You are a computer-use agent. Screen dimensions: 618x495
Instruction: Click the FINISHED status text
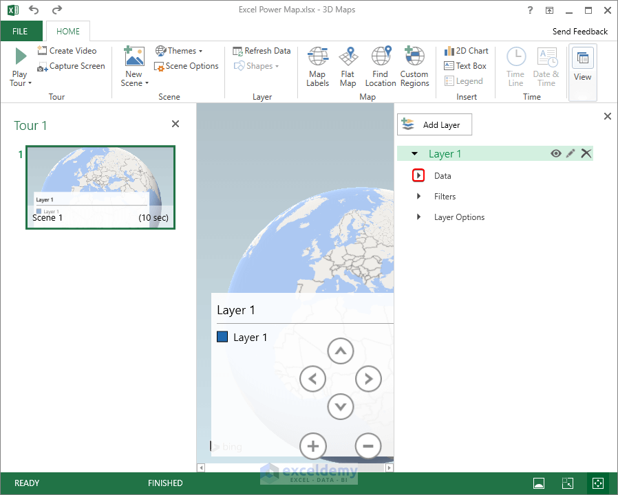pos(165,483)
